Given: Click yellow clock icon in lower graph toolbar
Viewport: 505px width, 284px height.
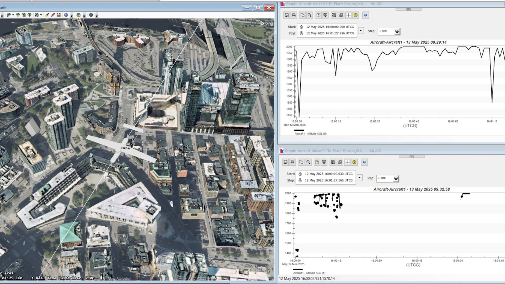Looking at the screenshot, I should point(354,162).
